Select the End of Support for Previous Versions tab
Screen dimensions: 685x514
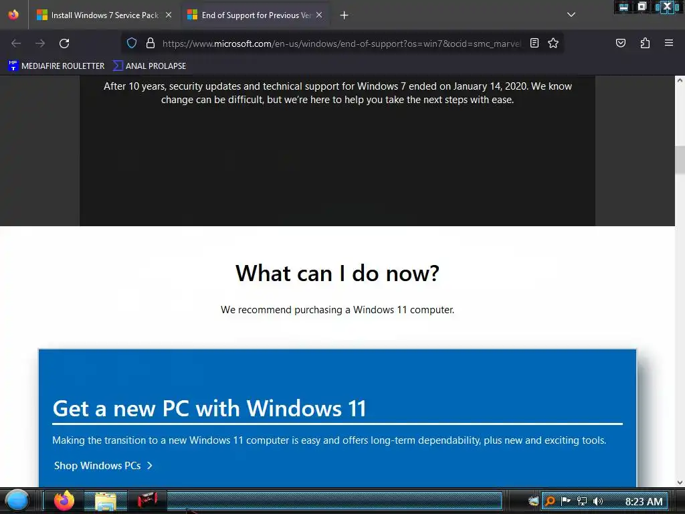[x=256, y=15]
